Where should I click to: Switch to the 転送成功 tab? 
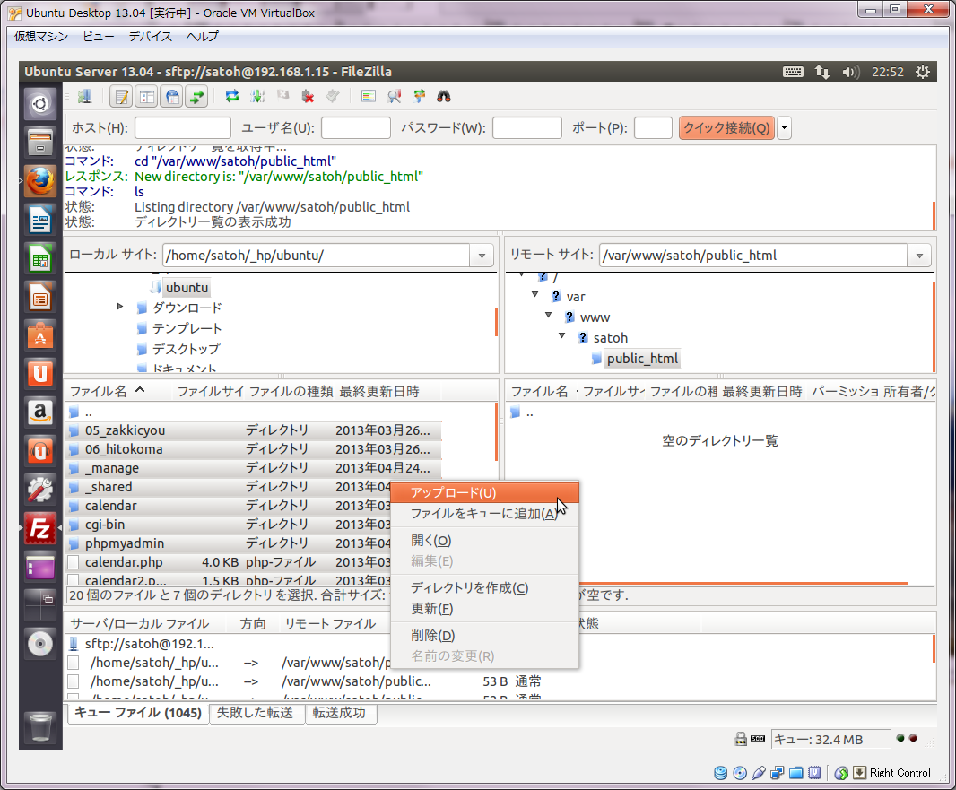pos(339,713)
